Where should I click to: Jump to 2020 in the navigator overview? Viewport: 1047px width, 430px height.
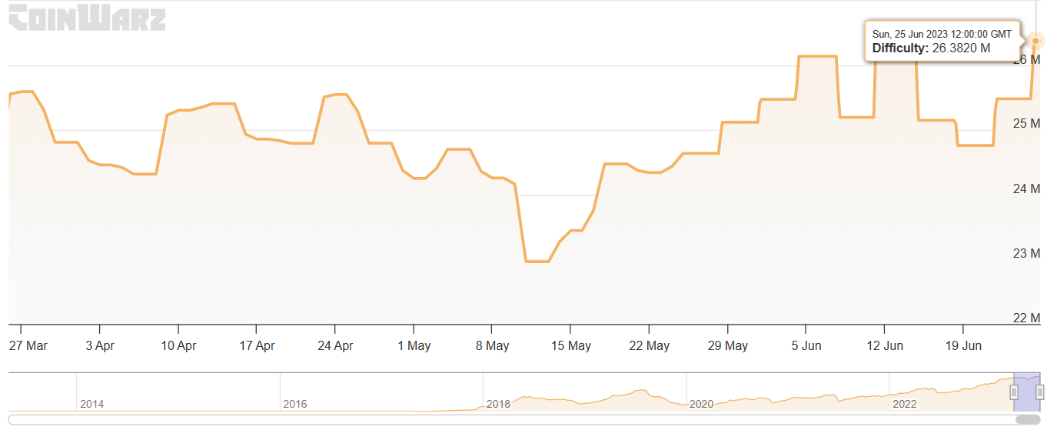701,404
